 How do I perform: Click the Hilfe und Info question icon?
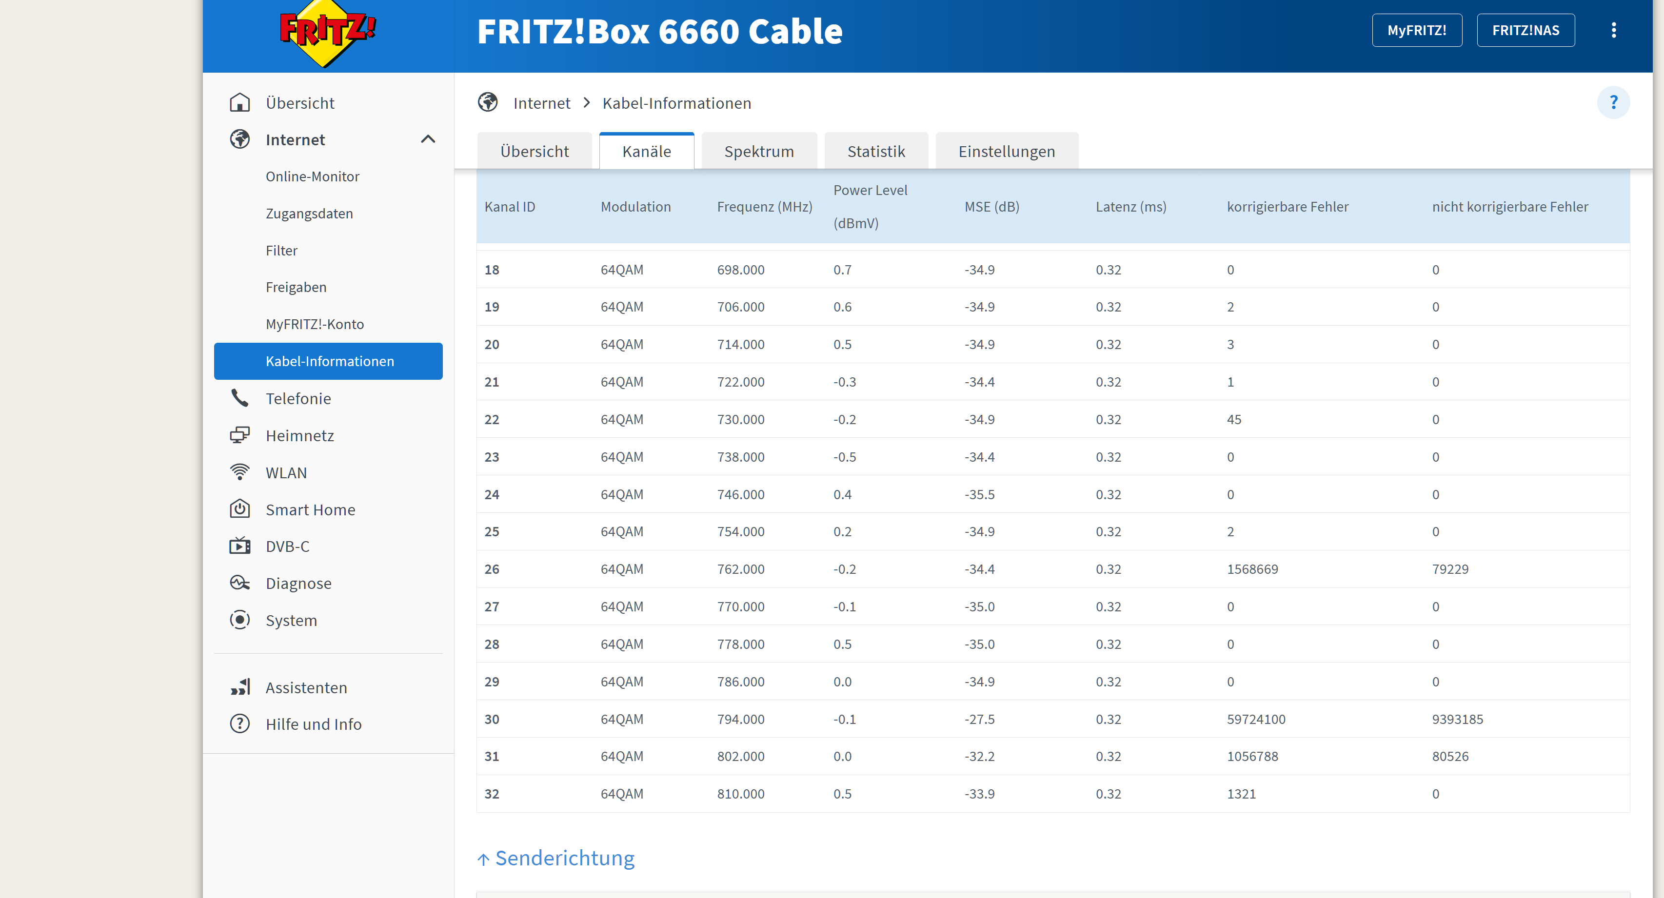tap(239, 723)
